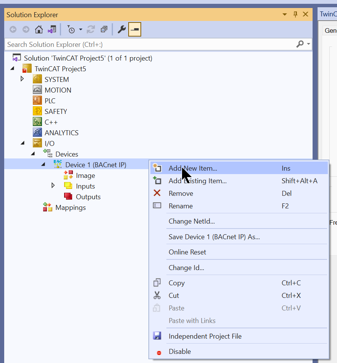Choose Independent Project File menu entry
337x363 pixels.
click(239, 336)
